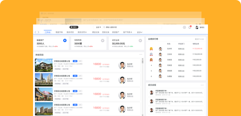Click the blue 在售 tag on villa listing

[x=75, y=61]
